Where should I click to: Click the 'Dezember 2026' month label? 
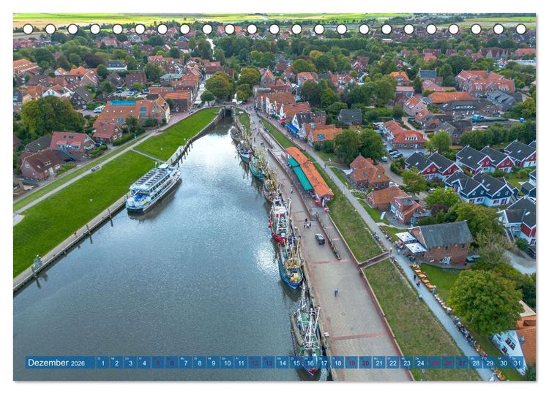56,363
